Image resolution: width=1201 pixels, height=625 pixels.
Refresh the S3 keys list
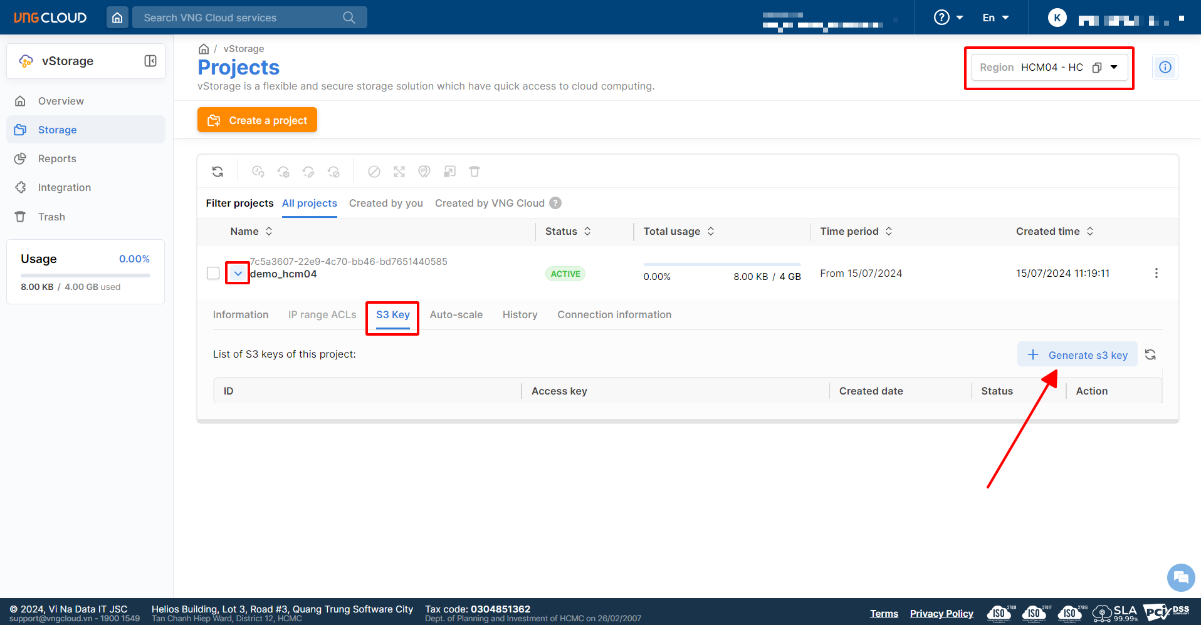pyautogui.click(x=1150, y=355)
